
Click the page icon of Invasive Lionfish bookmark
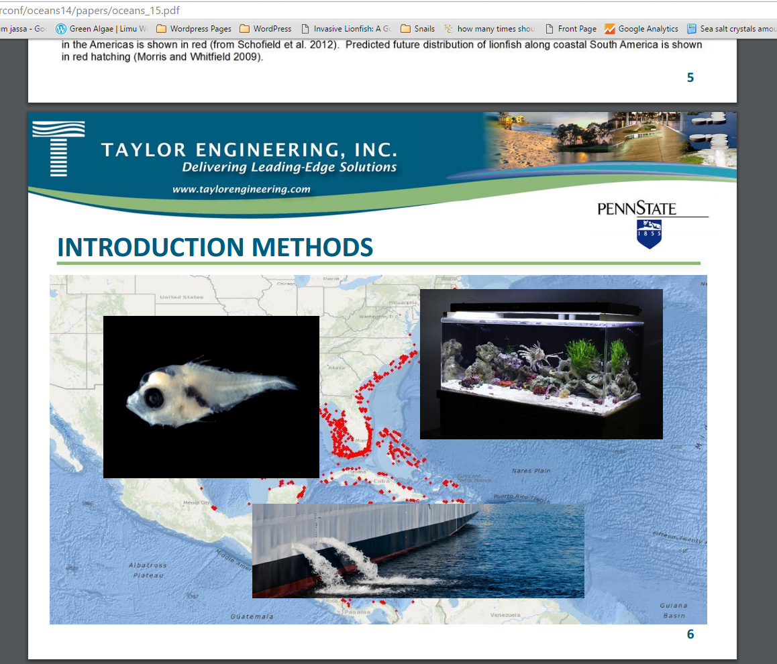pyautogui.click(x=305, y=29)
